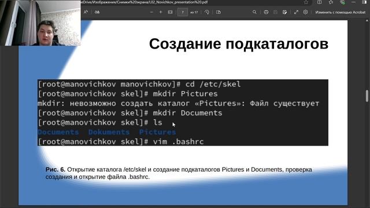Click the page number field showing 7
Screen dimensions: 370x208
coord(183,12)
